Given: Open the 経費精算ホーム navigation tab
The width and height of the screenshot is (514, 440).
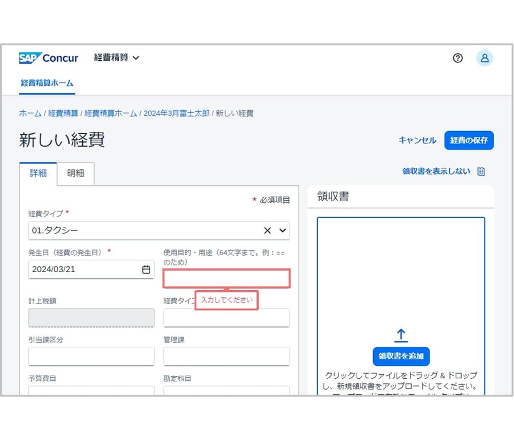Looking at the screenshot, I should pyautogui.click(x=47, y=83).
